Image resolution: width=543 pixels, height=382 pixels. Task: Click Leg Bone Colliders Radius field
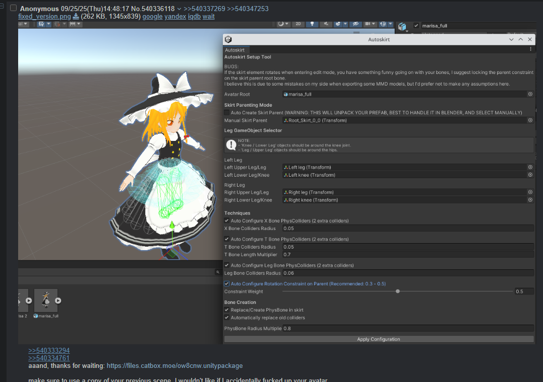click(x=408, y=273)
